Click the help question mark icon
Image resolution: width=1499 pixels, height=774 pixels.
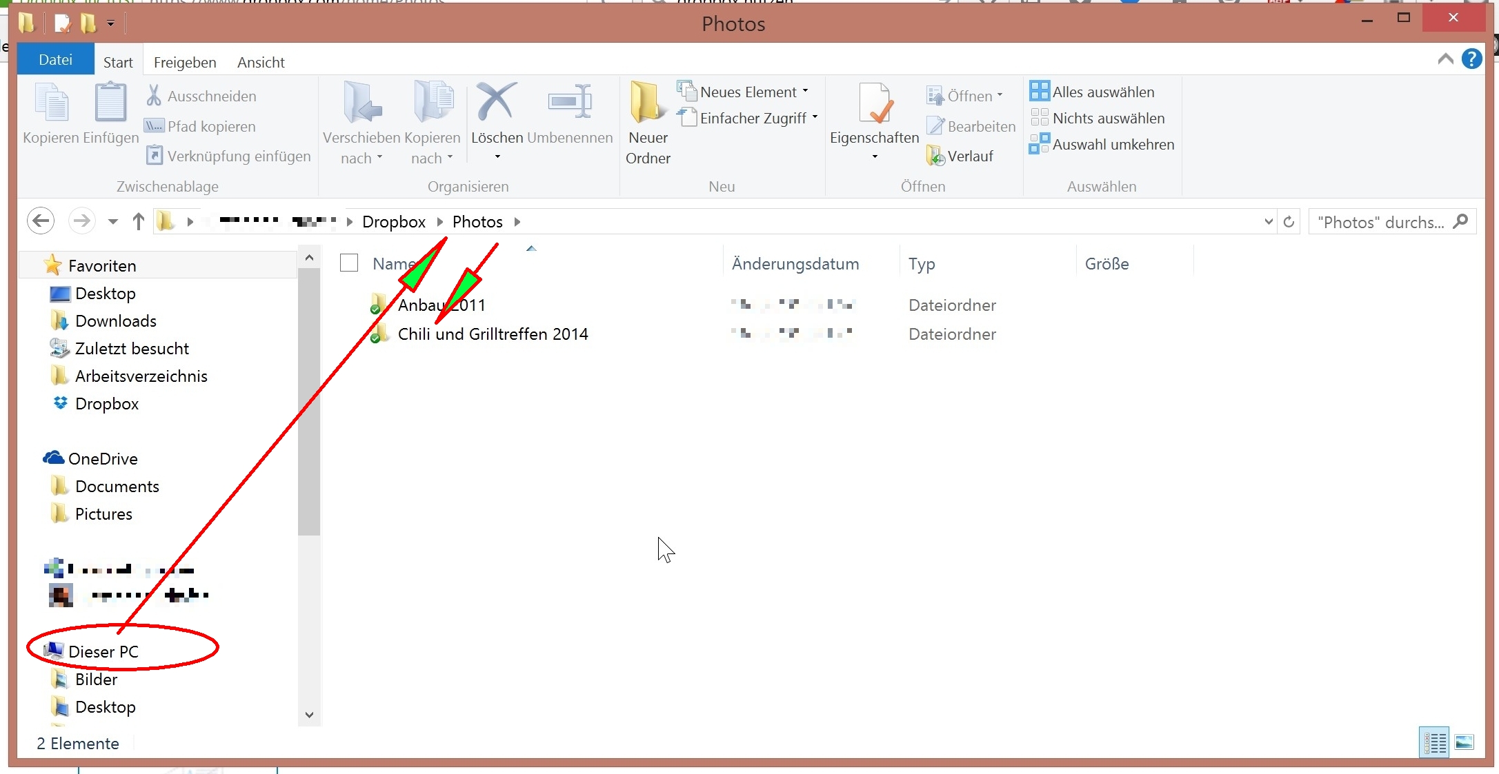tap(1471, 59)
